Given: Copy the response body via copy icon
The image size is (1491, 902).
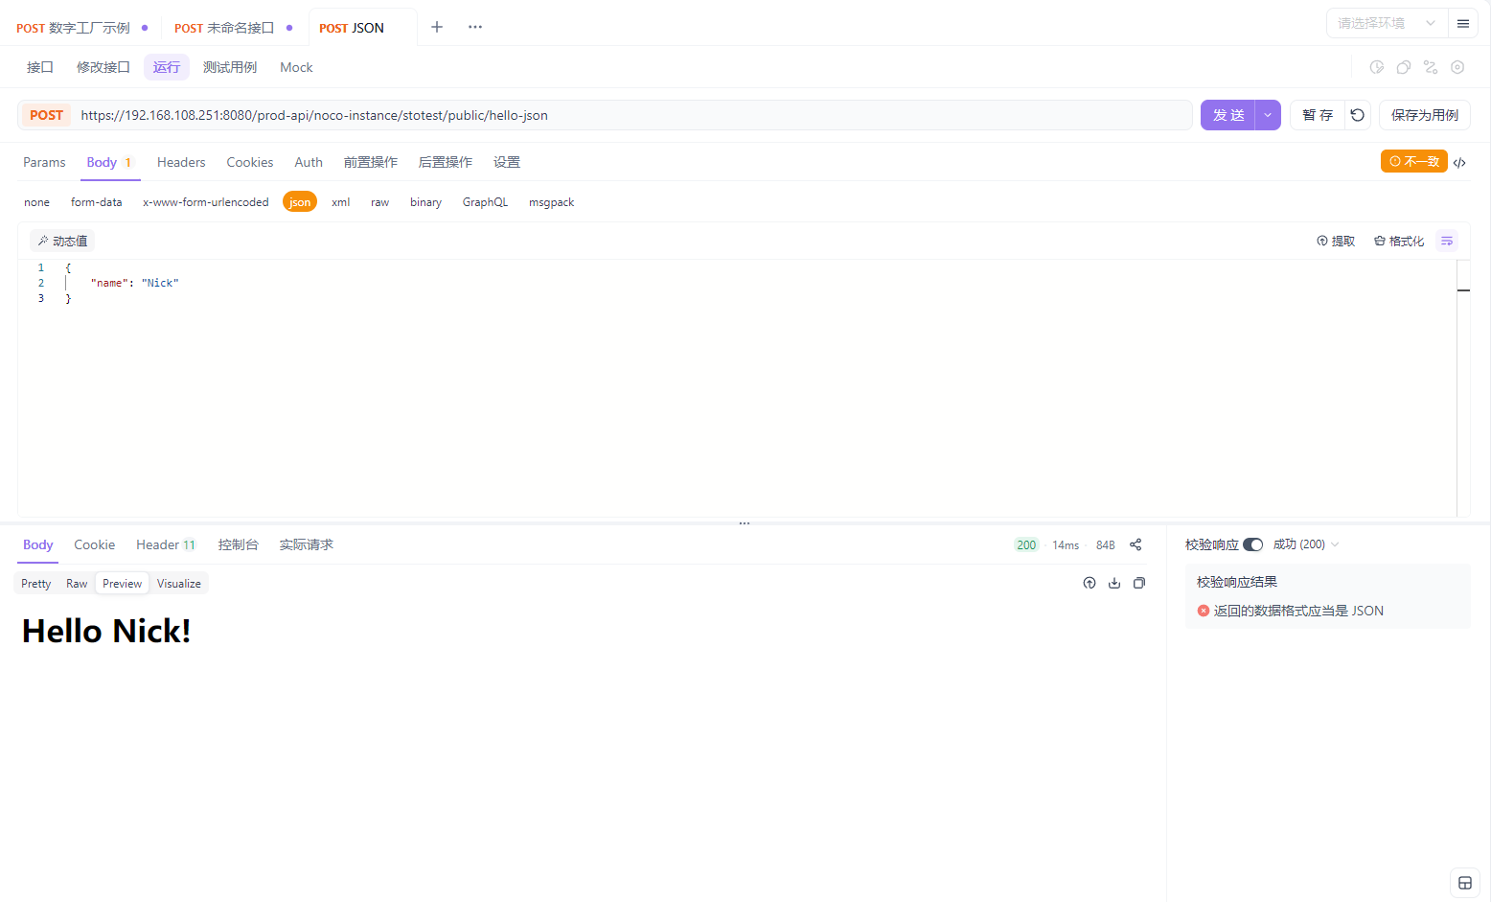Looking at the screenshot, I should point(1139,583).
